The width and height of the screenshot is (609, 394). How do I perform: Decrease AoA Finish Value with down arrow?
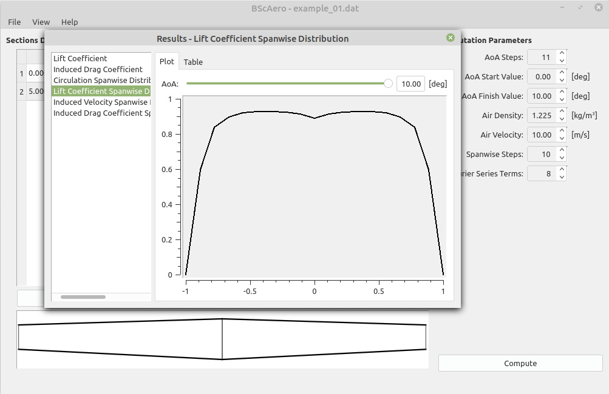click(x=562, y=99)
